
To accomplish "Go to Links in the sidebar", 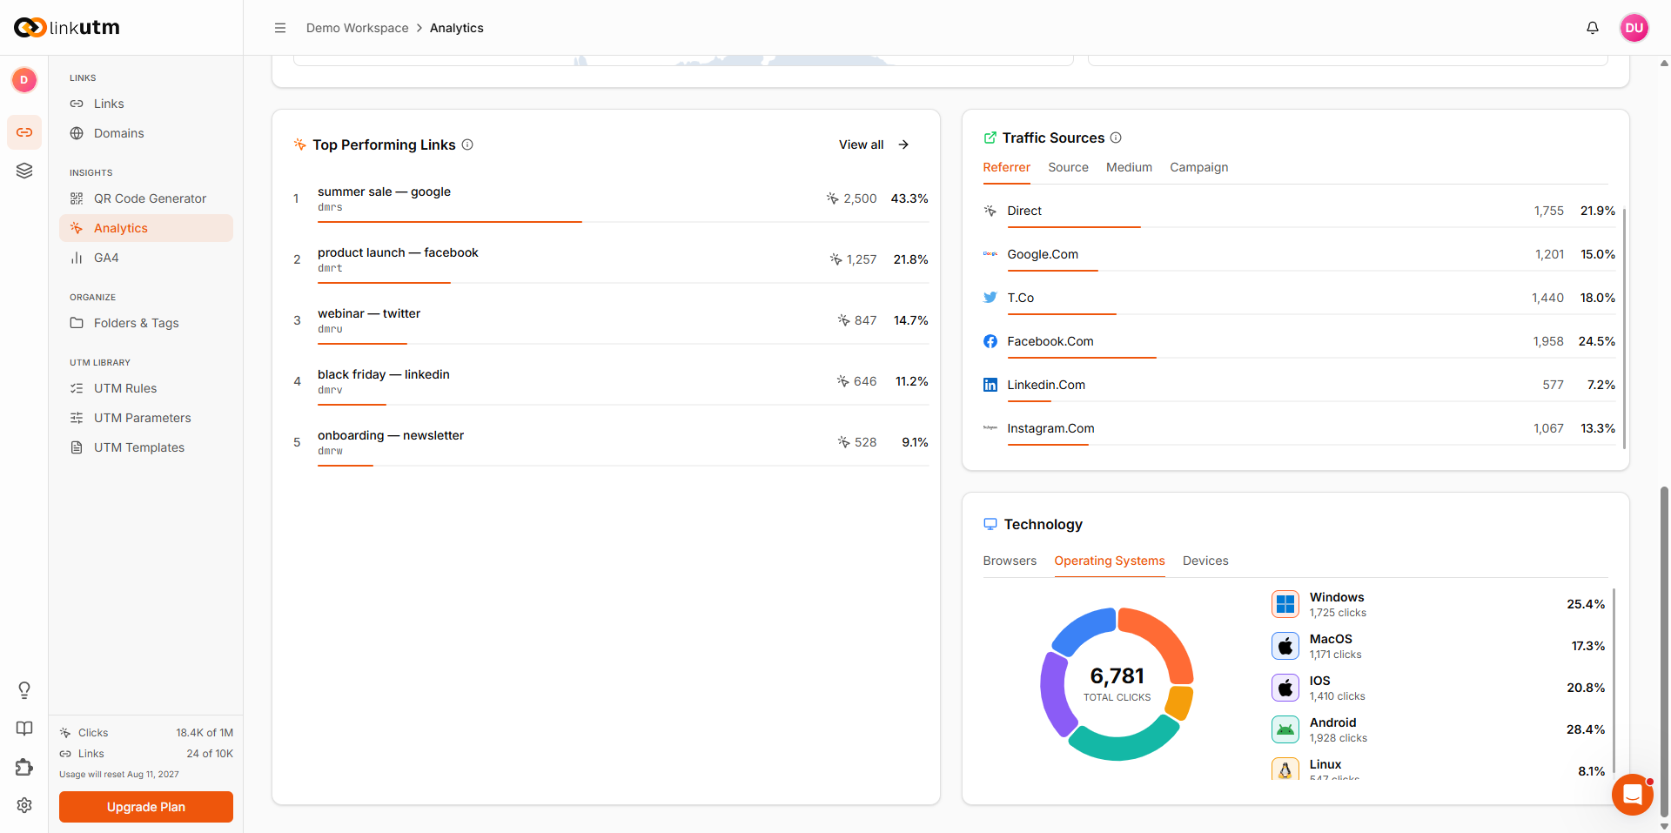I will (146, 104).
